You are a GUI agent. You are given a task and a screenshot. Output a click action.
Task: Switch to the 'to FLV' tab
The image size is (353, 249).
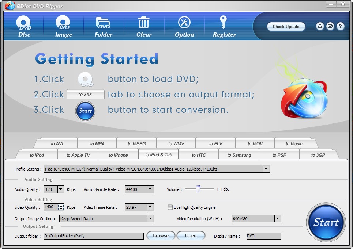coord(216,143)
